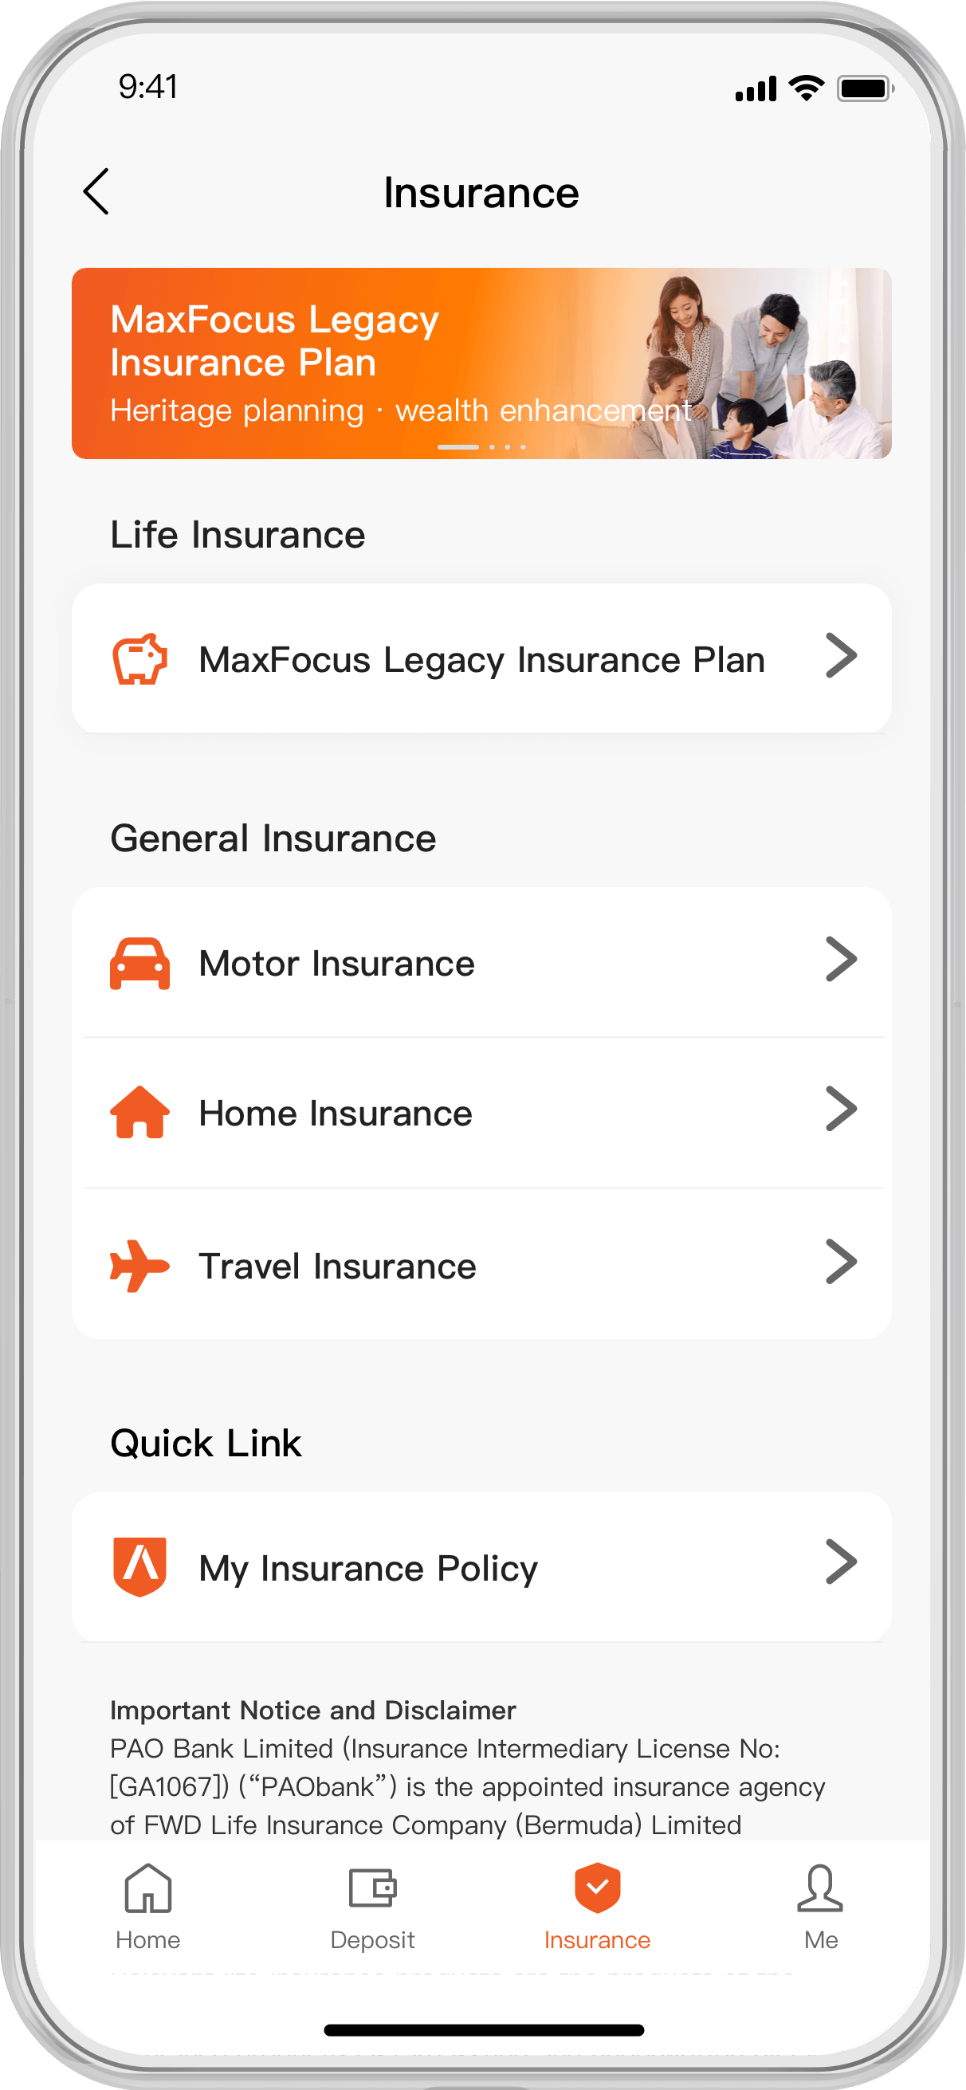Click the banner carousel page indicator
The height and width of the screenshot is (2090, 966).
pos(481,447)
